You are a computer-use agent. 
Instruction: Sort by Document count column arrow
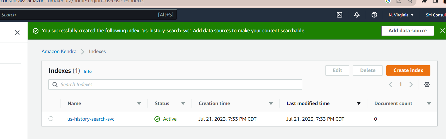click(429, 103)
